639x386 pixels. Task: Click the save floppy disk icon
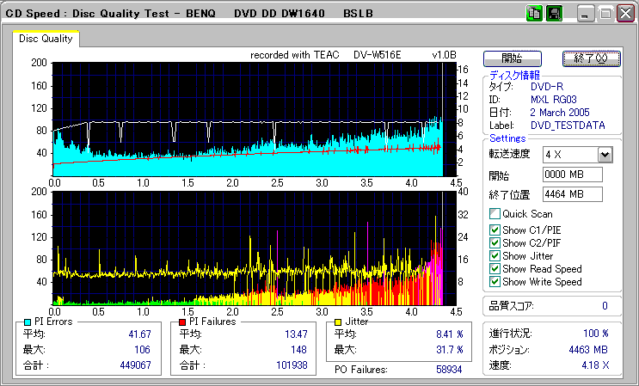pos(554,13)
